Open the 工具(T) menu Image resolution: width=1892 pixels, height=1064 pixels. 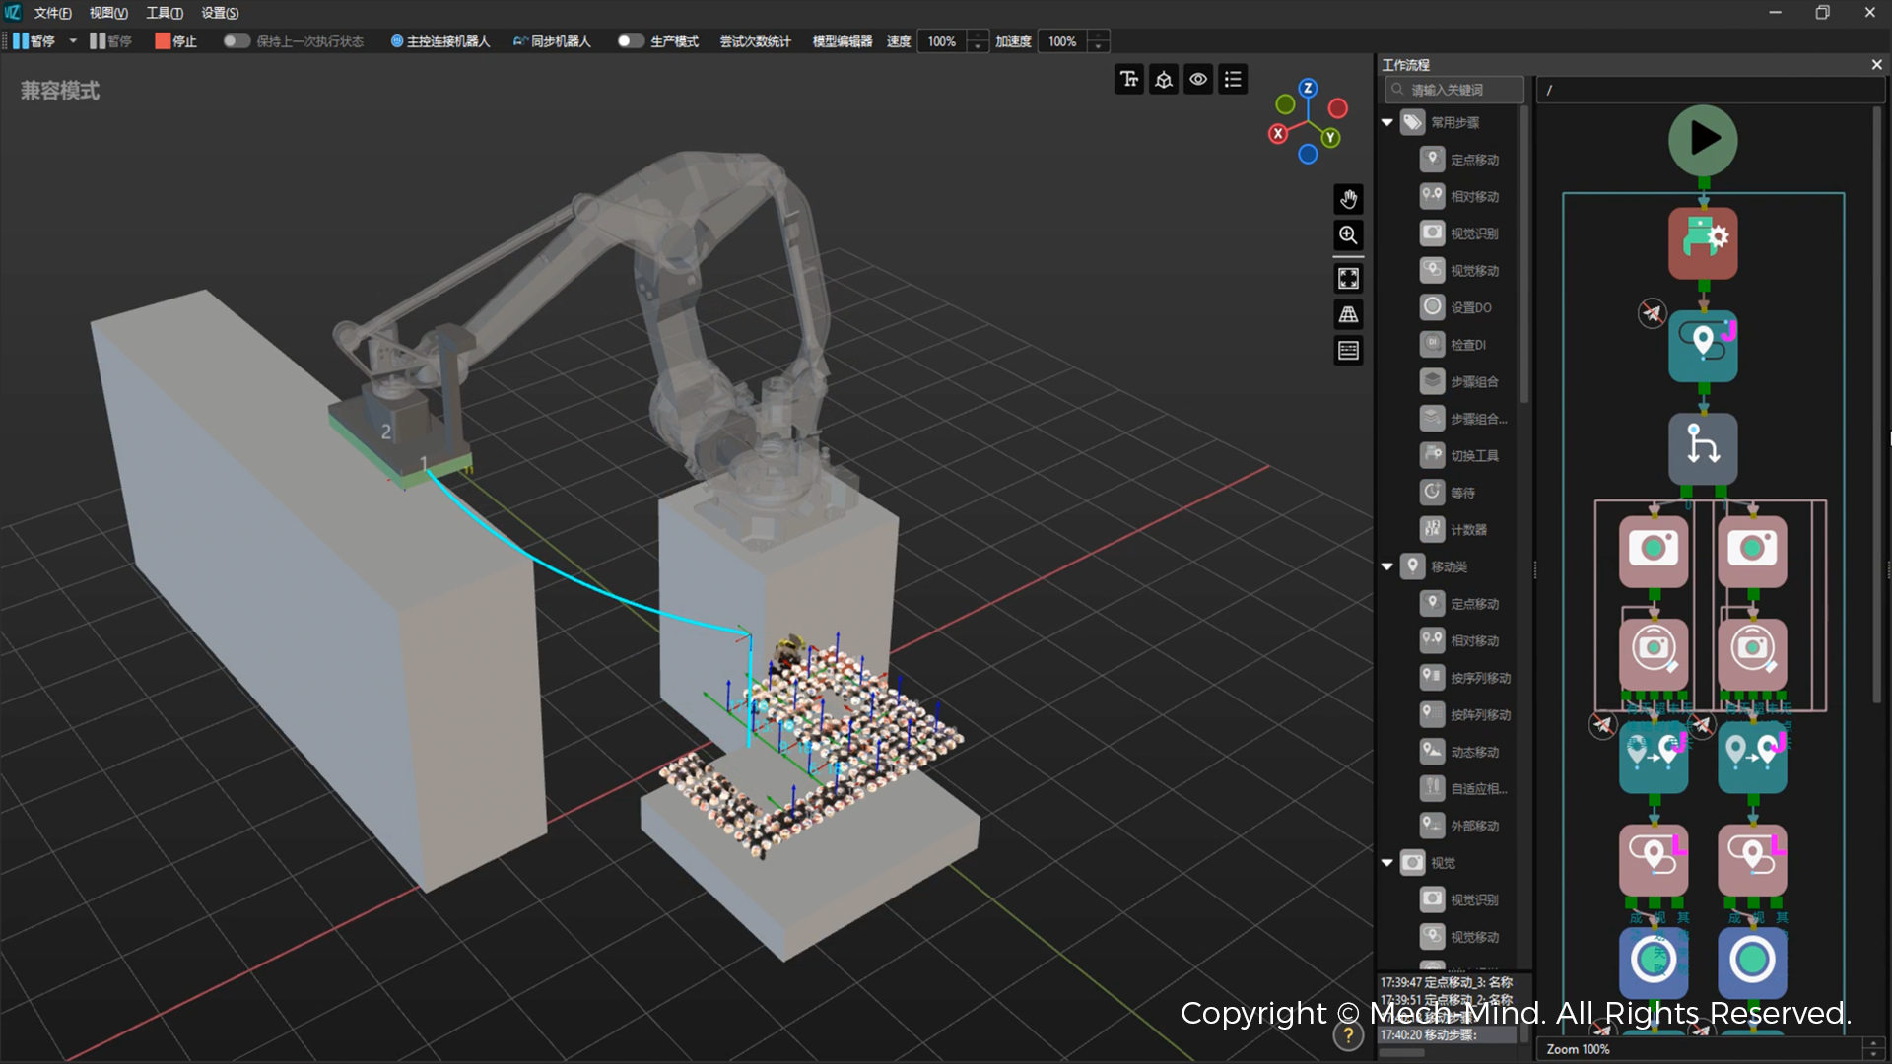coord(165,13)
